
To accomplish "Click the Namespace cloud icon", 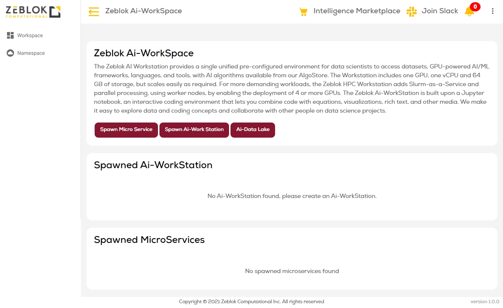I will [10, 53].
